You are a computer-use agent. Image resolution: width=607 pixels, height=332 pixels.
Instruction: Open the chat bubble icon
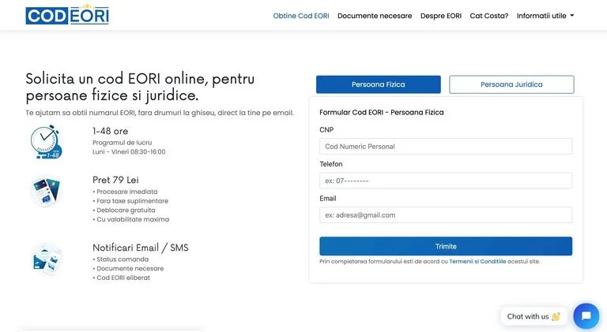[x=586, y=316]
